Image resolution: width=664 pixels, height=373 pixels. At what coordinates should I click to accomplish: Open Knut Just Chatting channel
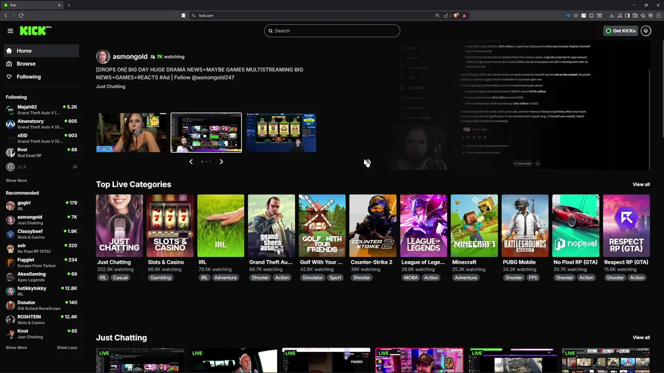41,334
